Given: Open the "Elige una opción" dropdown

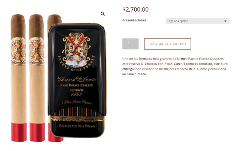Looking at the screenshot, I should point(197,21).
